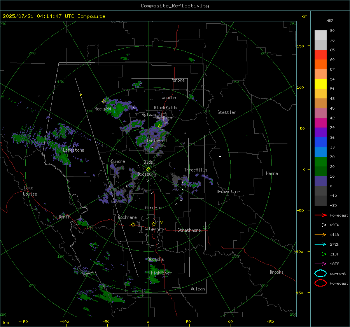This screenshot has height=327, width=350.
Task: Click the Hanna city label
Action: tap(272, 173)
